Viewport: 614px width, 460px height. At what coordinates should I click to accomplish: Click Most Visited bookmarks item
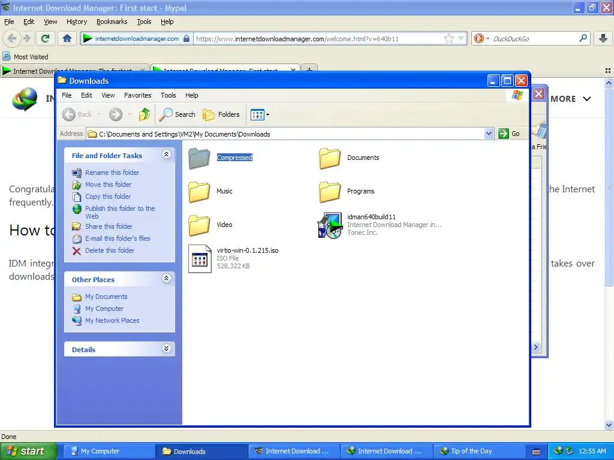(25, 57)
